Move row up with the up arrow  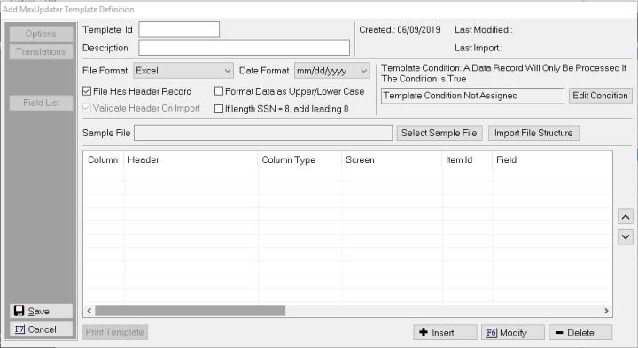point(626,217)
